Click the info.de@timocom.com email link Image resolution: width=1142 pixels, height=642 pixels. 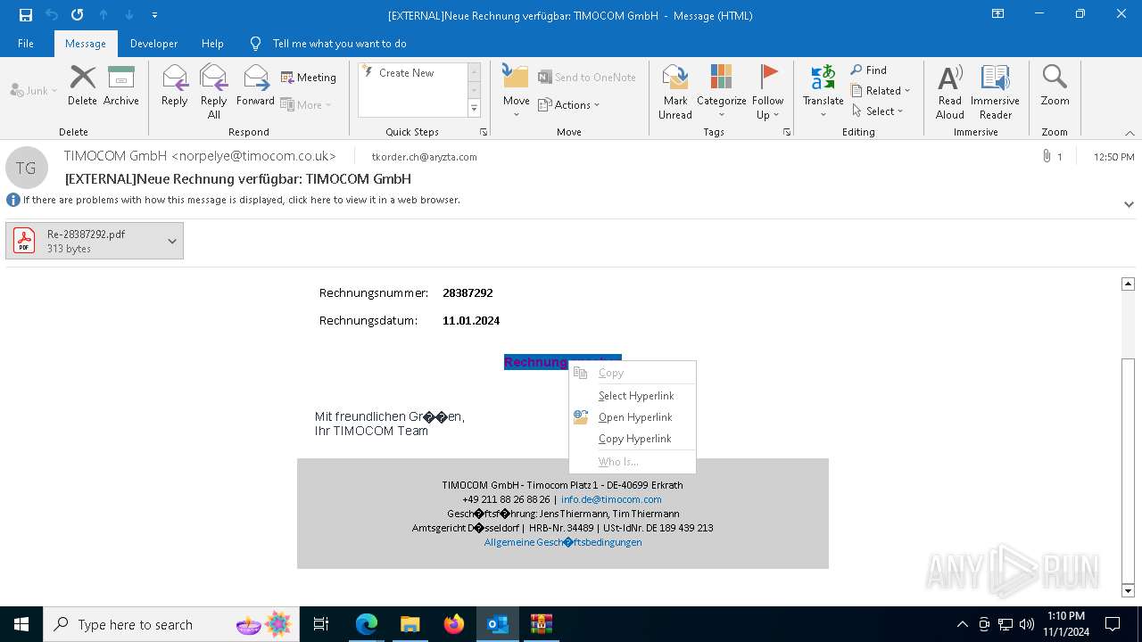pyautogui.click(x=611, y=499)
